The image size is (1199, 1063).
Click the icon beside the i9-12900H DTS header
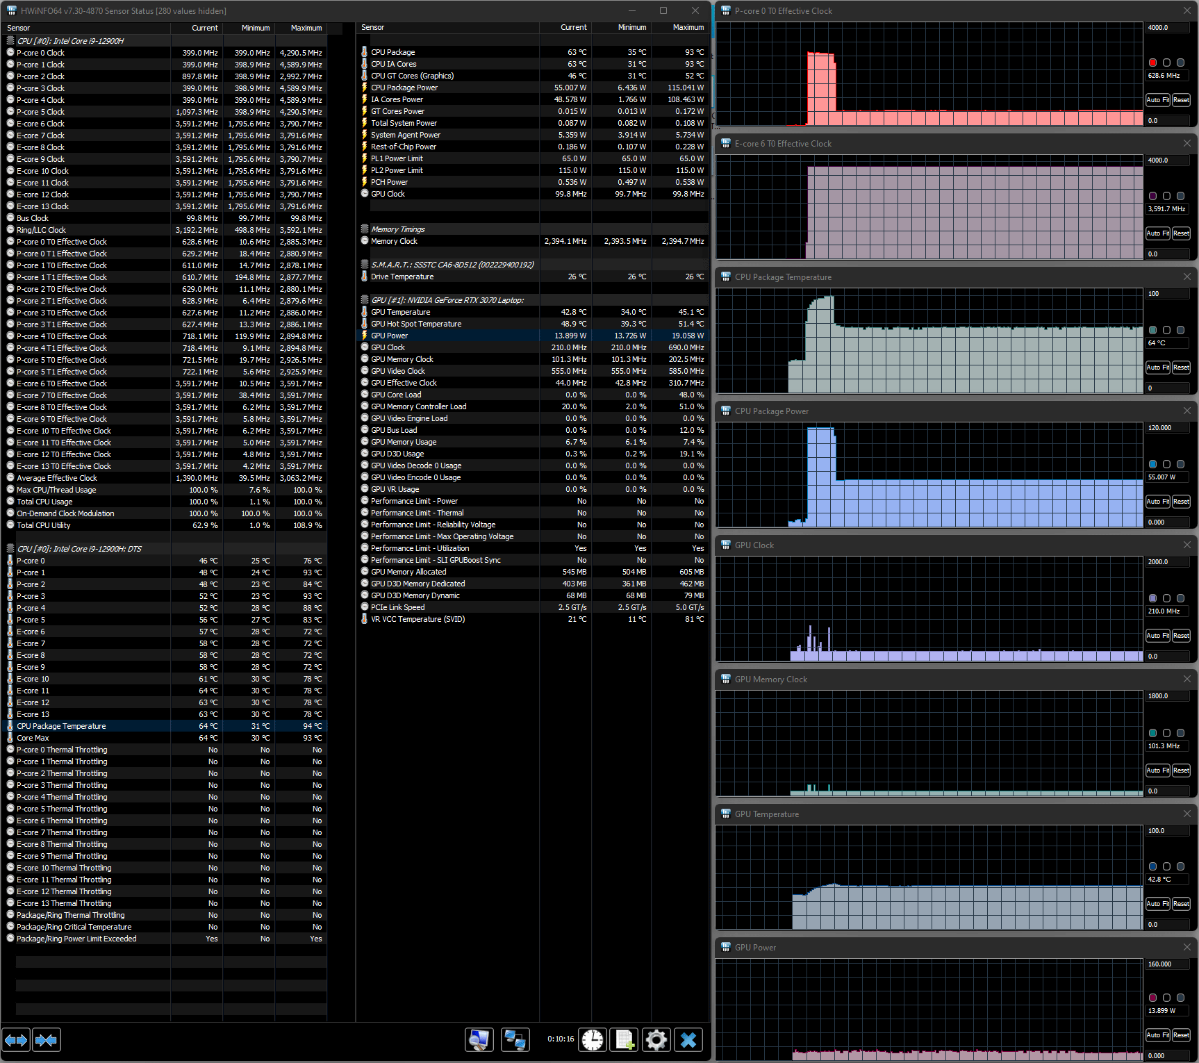point(10,549)
